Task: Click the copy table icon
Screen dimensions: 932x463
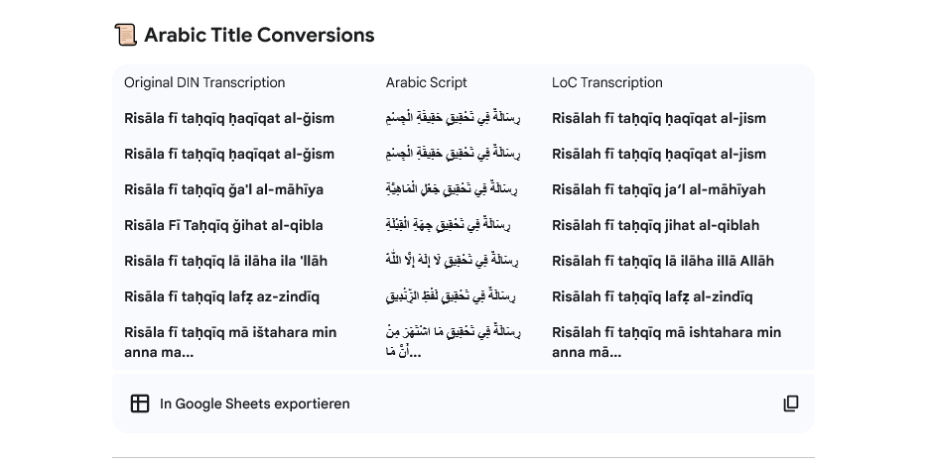Action: (x=791, y=404)
